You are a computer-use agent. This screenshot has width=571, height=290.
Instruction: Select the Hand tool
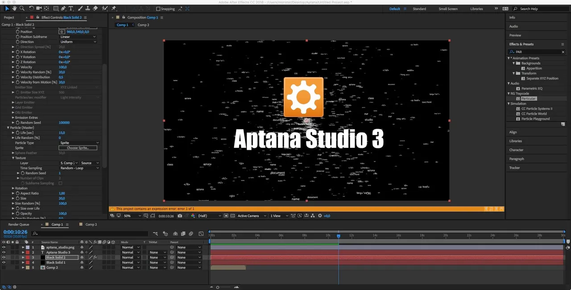point(15,8)
